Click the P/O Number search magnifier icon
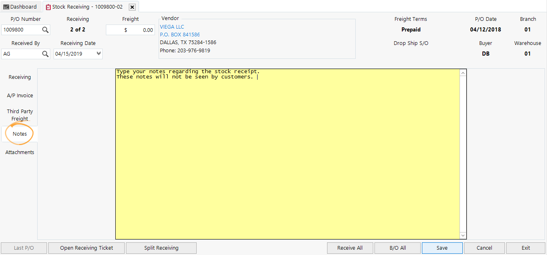Viewport: 547px width, 255px height. click(45, 29)
